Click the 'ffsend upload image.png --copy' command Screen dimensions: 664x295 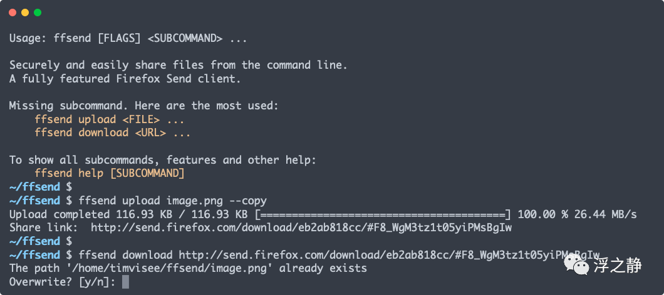[173, 201]
